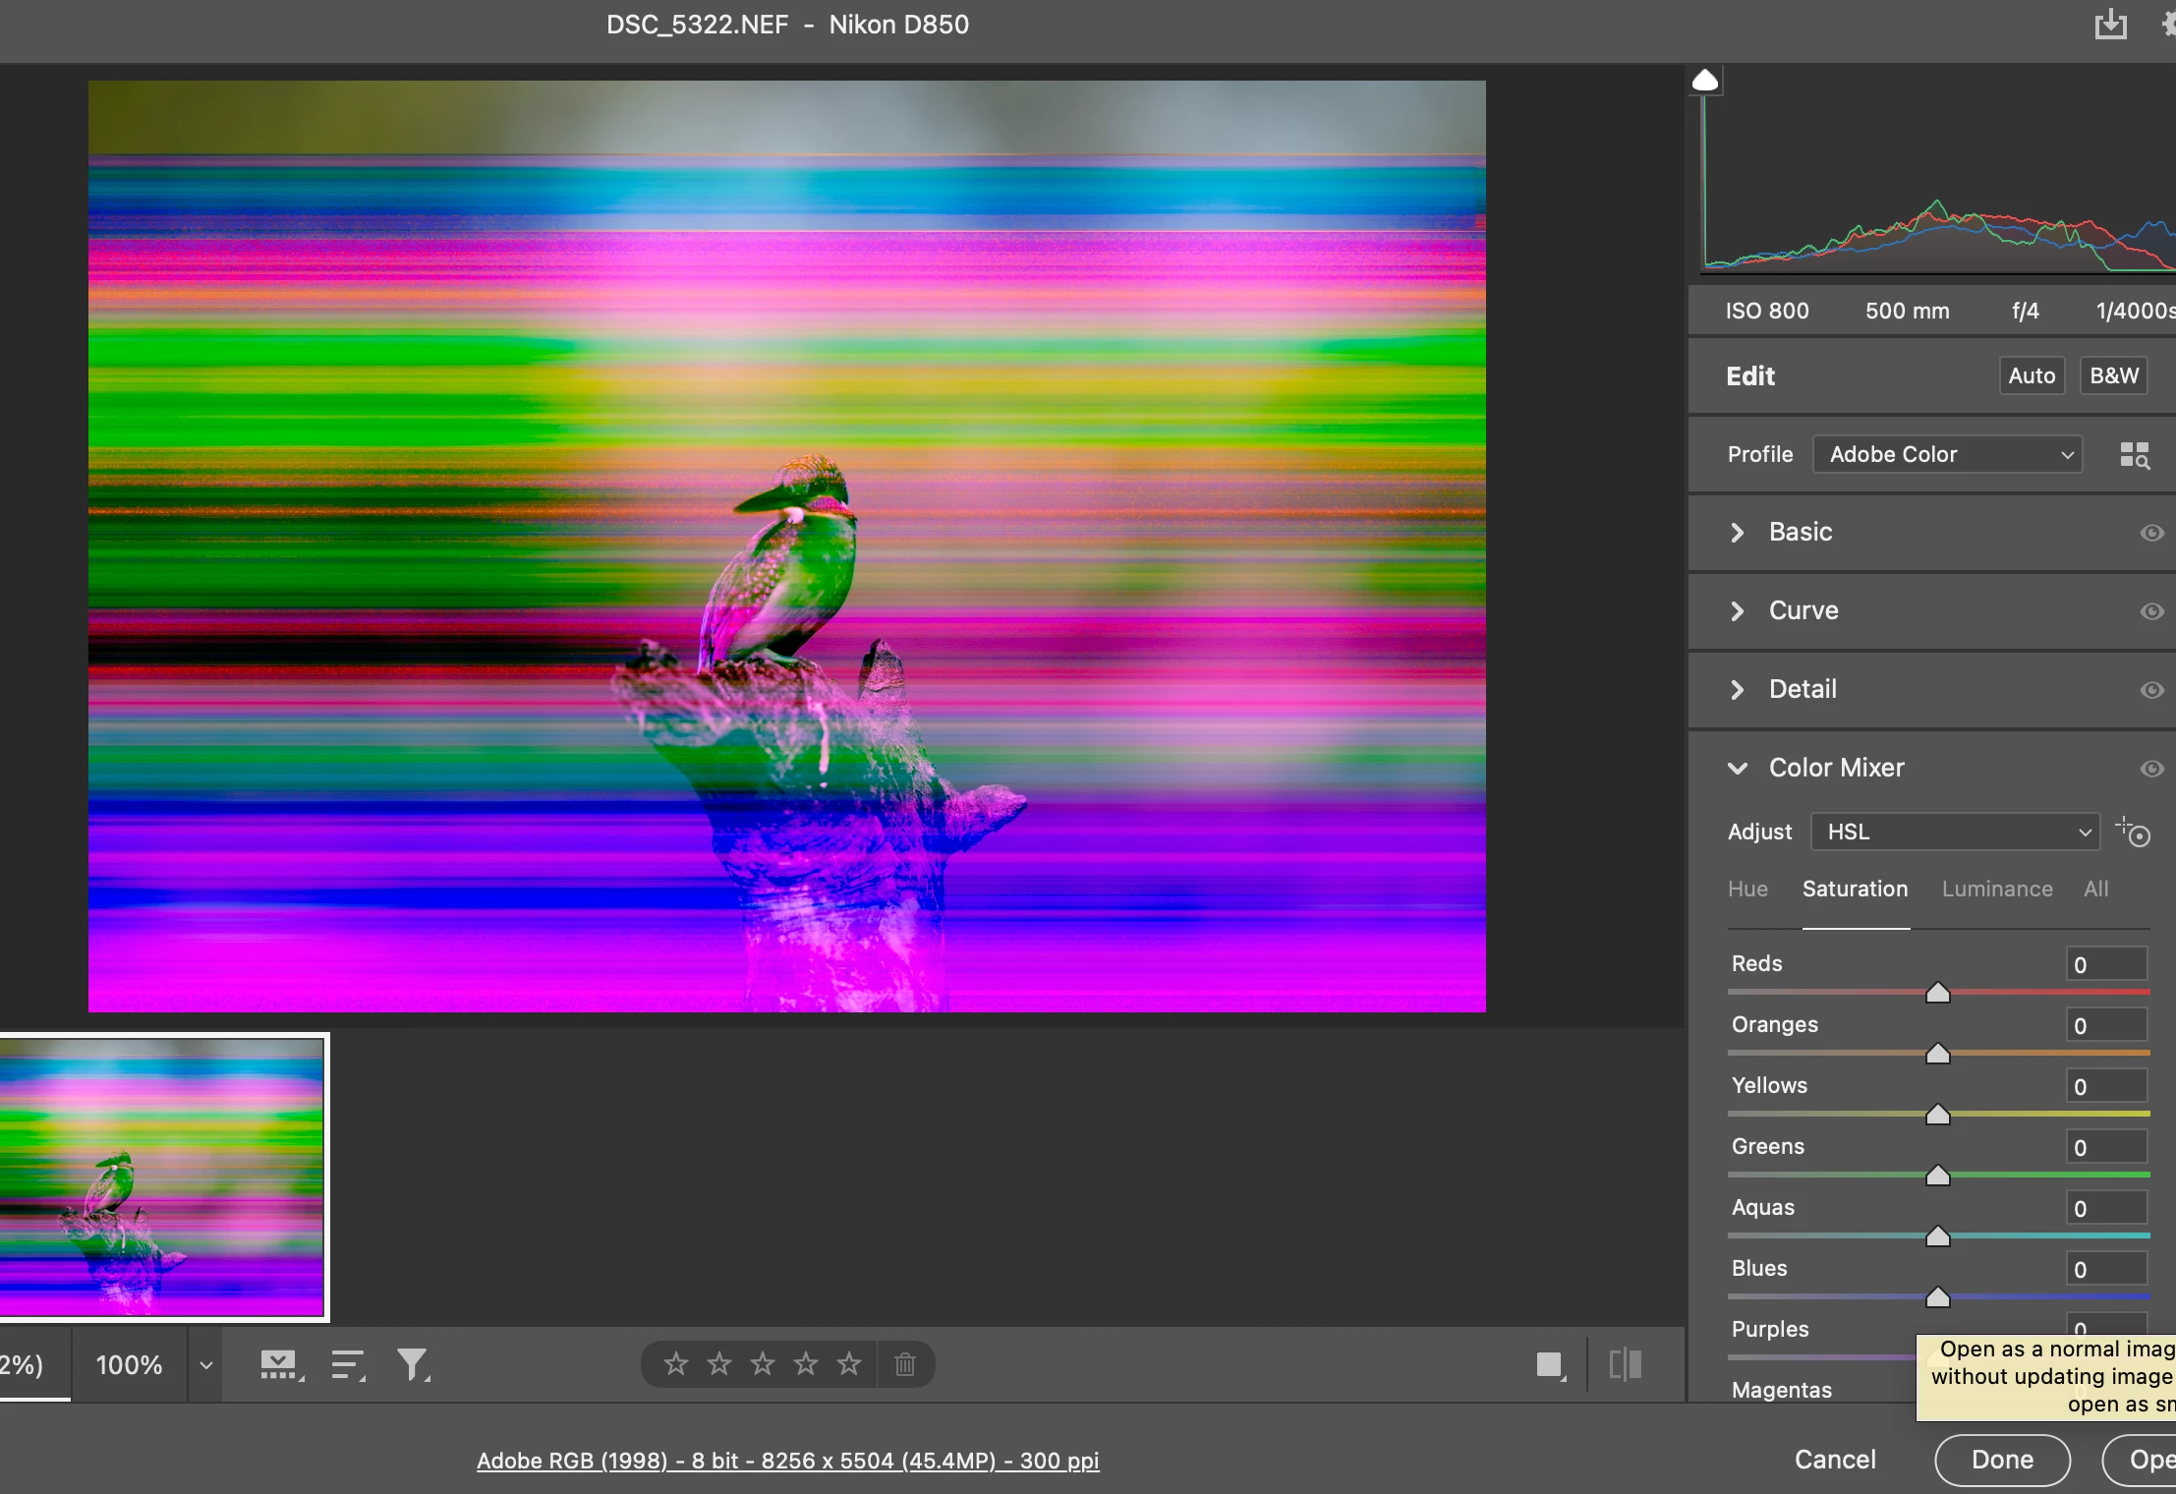The height and width of the screenshot is (1494, 2176).
Task: Switch to the Hue tab
Action: point(1747,889)
